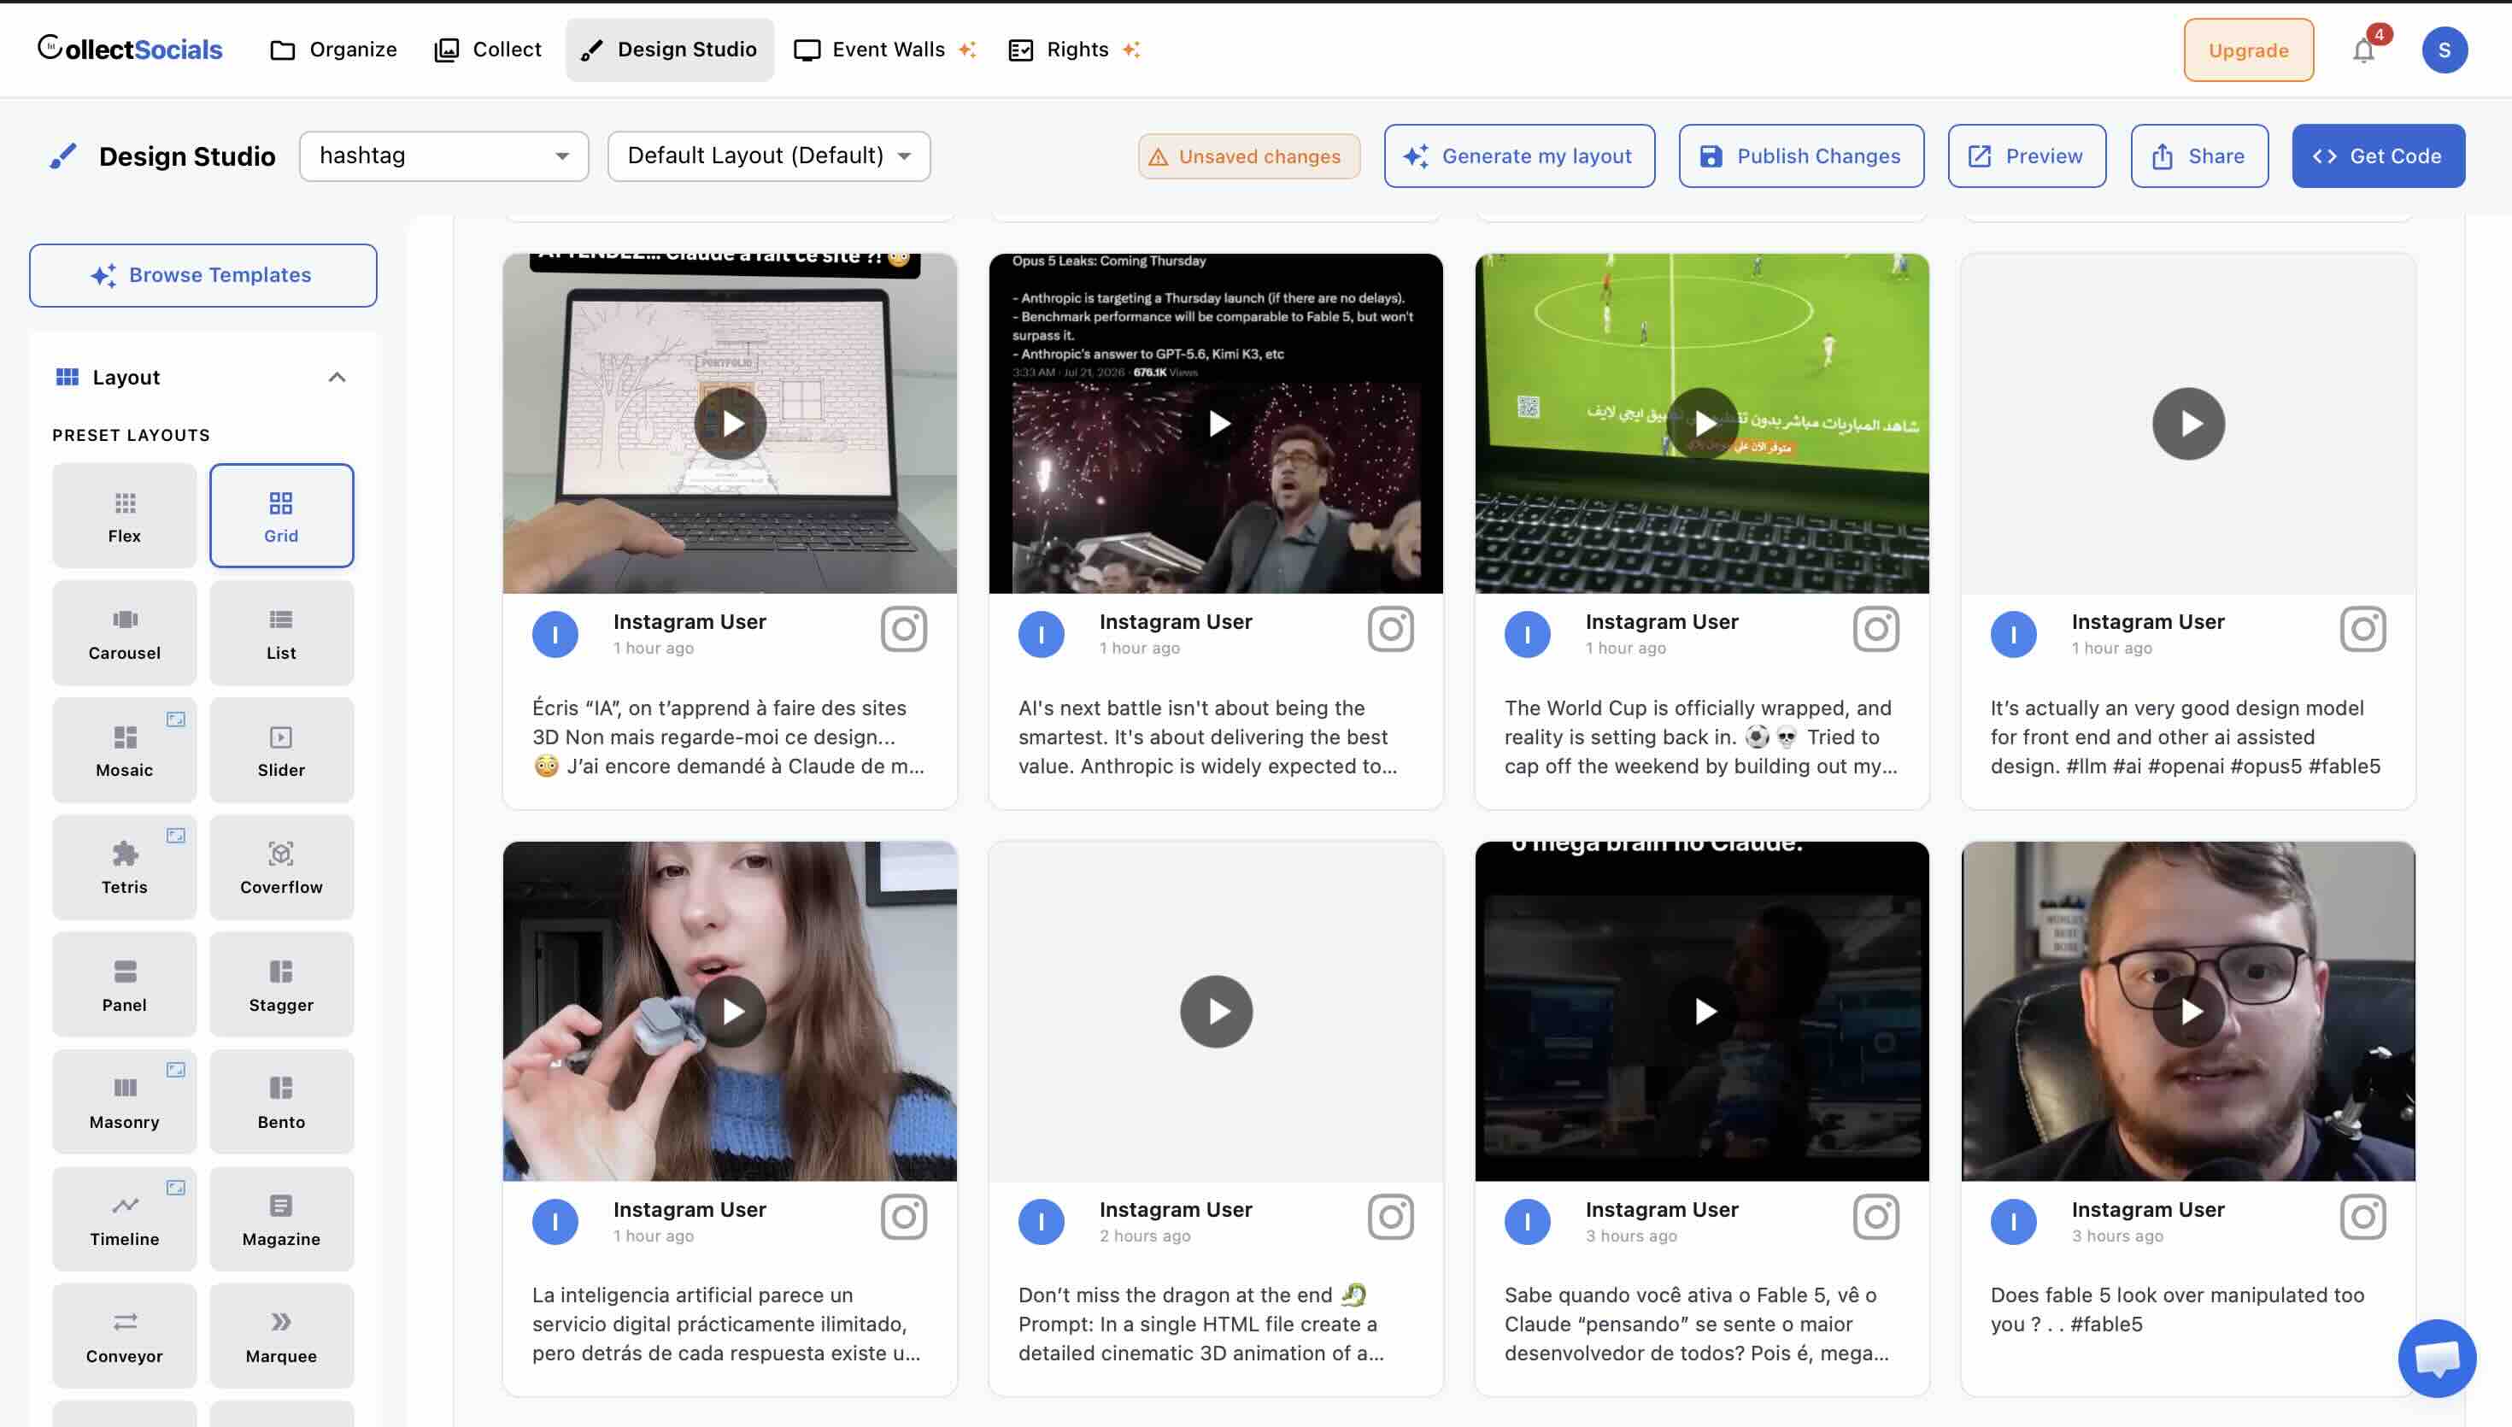Viewport: 2512px width, 1427px height.
Task: Click "3 hours ago" under the Sabe quando post
Action: pos(1631,1236)
